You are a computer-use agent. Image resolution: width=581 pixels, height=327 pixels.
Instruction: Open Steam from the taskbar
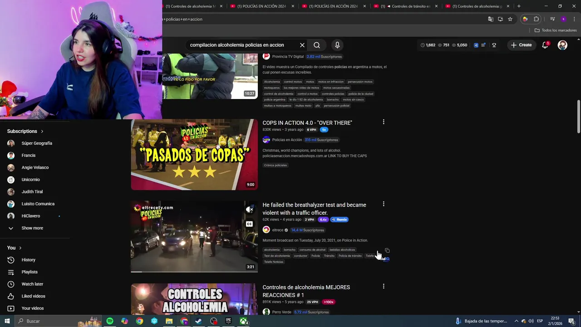click(x=199, y=321)
